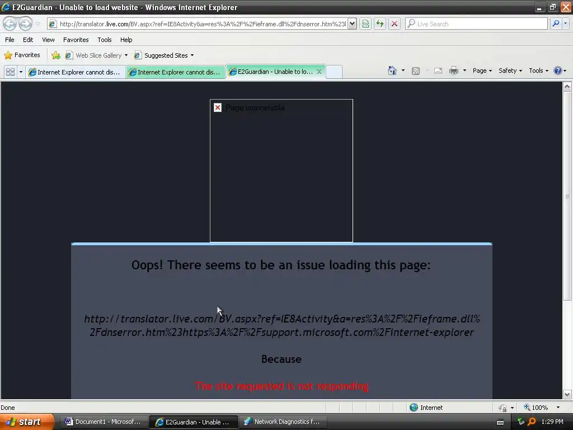Open Suggested Sites

(161, 55)
